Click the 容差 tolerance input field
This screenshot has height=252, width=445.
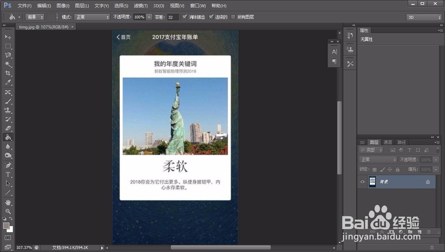pos(173,17)
